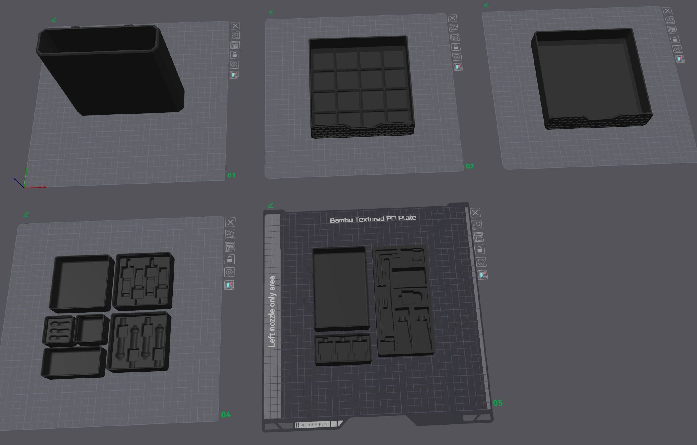Click the plate number 02 label
This screenshot has width=697, height=445.
(470, 166)
